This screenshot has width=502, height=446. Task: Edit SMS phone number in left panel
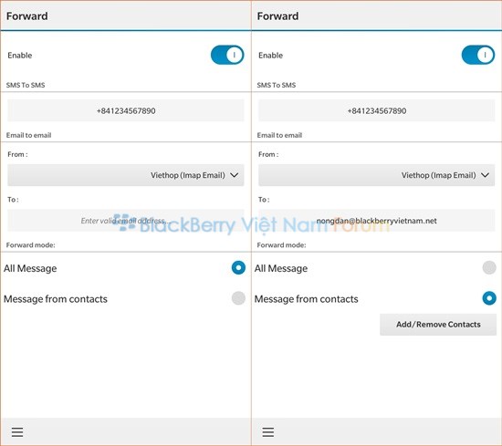coord(126,110)
